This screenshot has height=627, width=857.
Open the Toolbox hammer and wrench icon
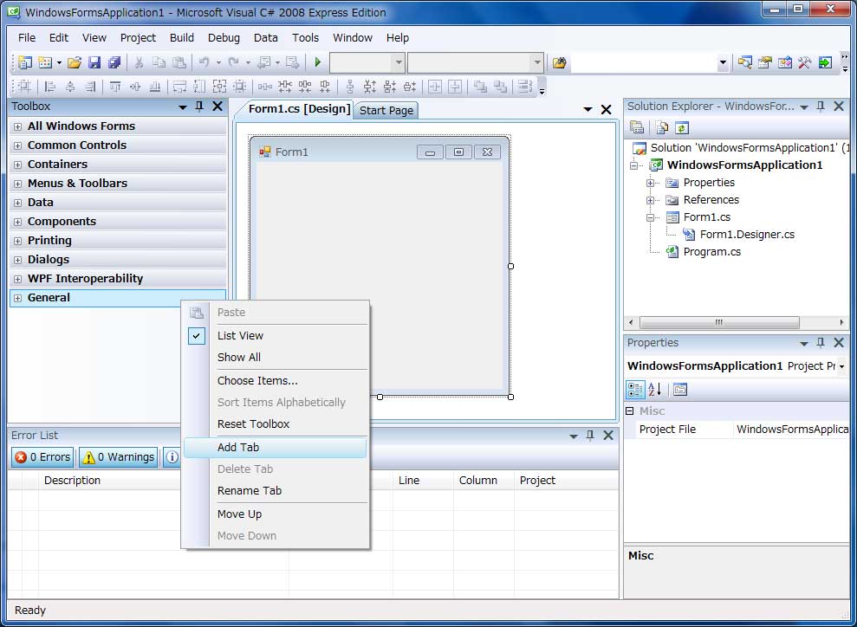804,62
